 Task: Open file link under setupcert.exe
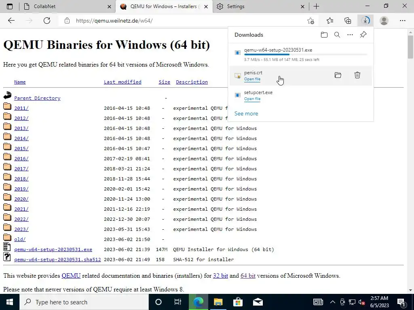(x=252, y=99)
